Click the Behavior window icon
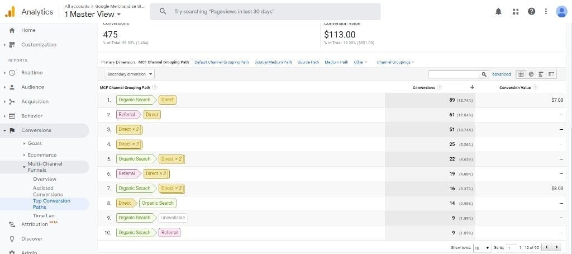The height and width of the screenshot is (254, 572). (x=12, y=116)
